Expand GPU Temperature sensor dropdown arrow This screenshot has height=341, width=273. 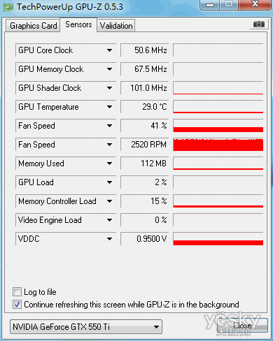coord(109,107)
